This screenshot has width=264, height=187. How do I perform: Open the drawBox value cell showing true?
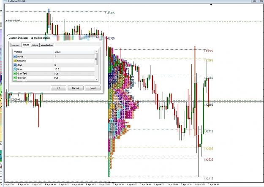click(x=74, y=78)
